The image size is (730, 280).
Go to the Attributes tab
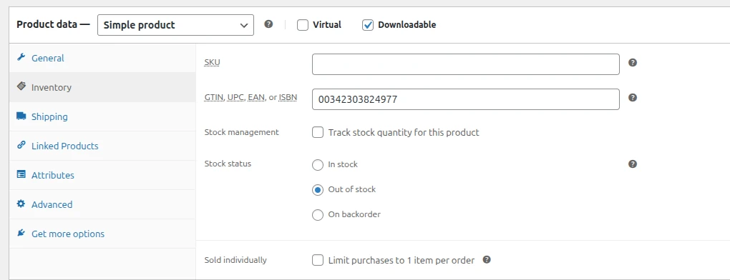pyautogui.click(x=102, y=175)
